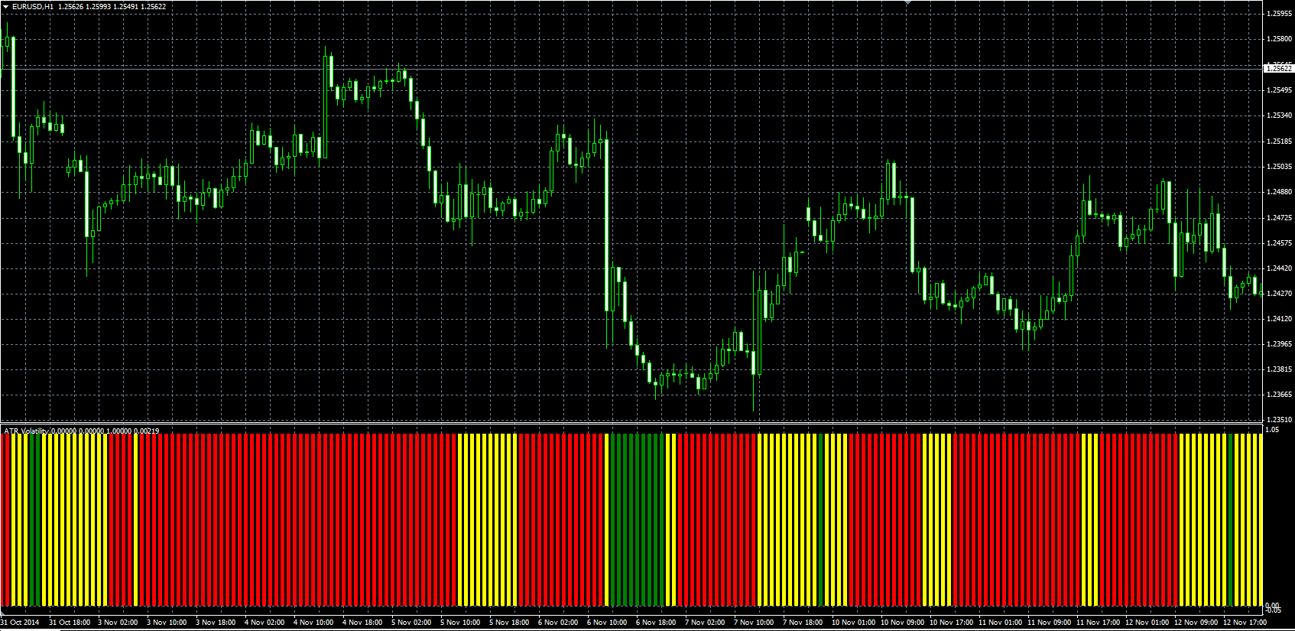Click the 6 Nov 02:00 time label
1295x631 pixels.
coord(559,623)
